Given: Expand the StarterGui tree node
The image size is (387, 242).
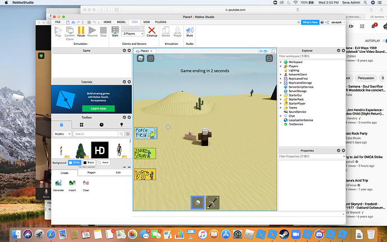Looking at the screenshot, I should 280,95.
